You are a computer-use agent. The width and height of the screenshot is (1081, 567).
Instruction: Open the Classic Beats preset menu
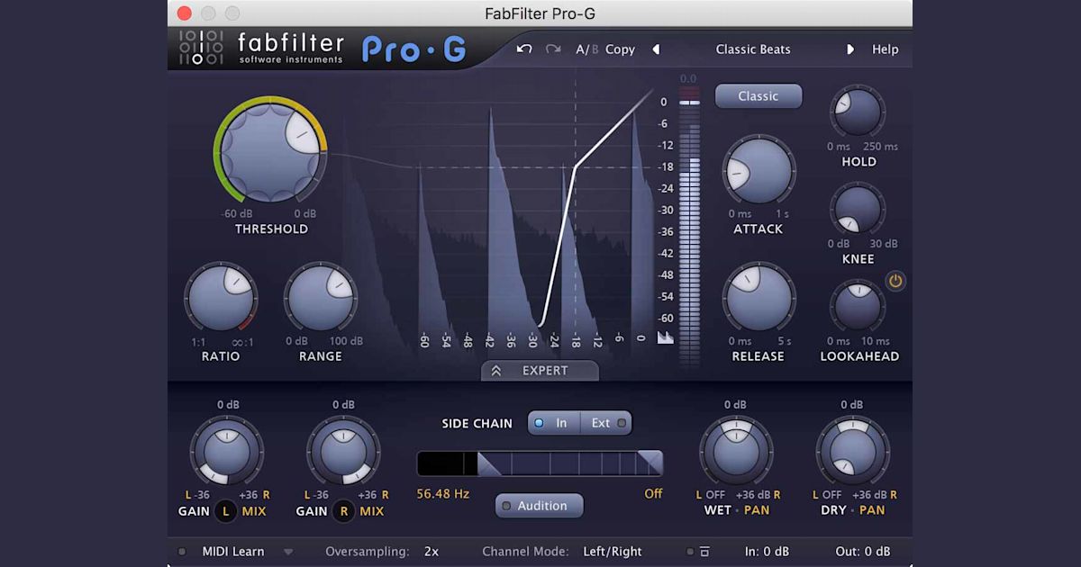coord(753,49)
